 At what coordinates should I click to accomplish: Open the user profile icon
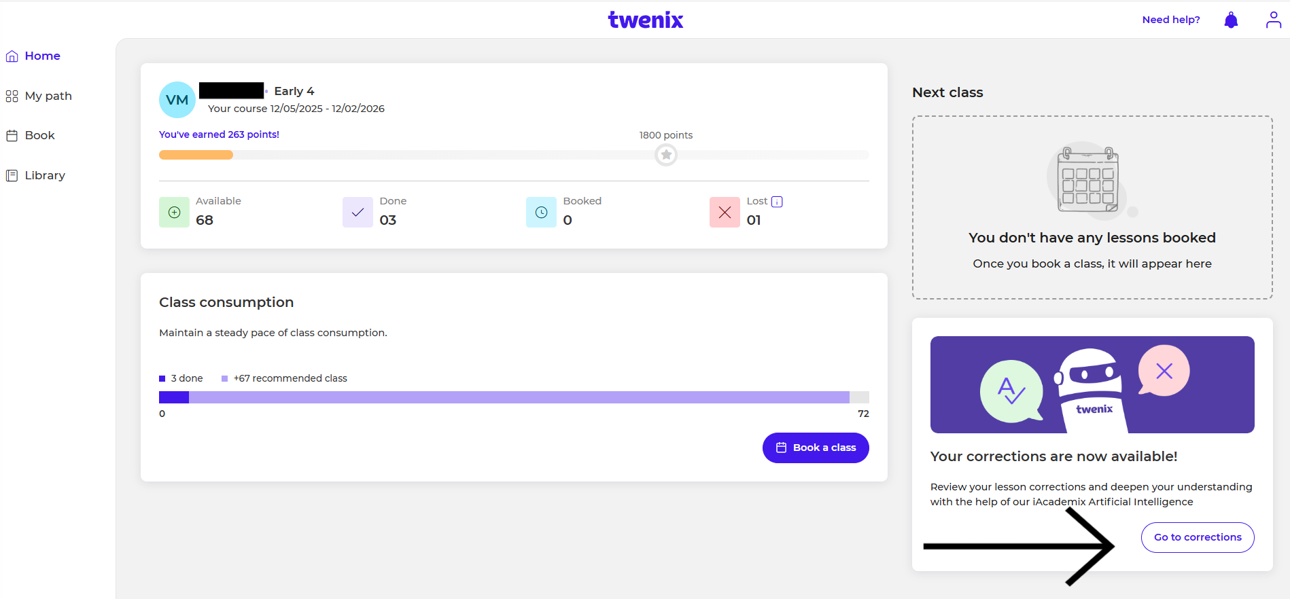coord(1273,20)
